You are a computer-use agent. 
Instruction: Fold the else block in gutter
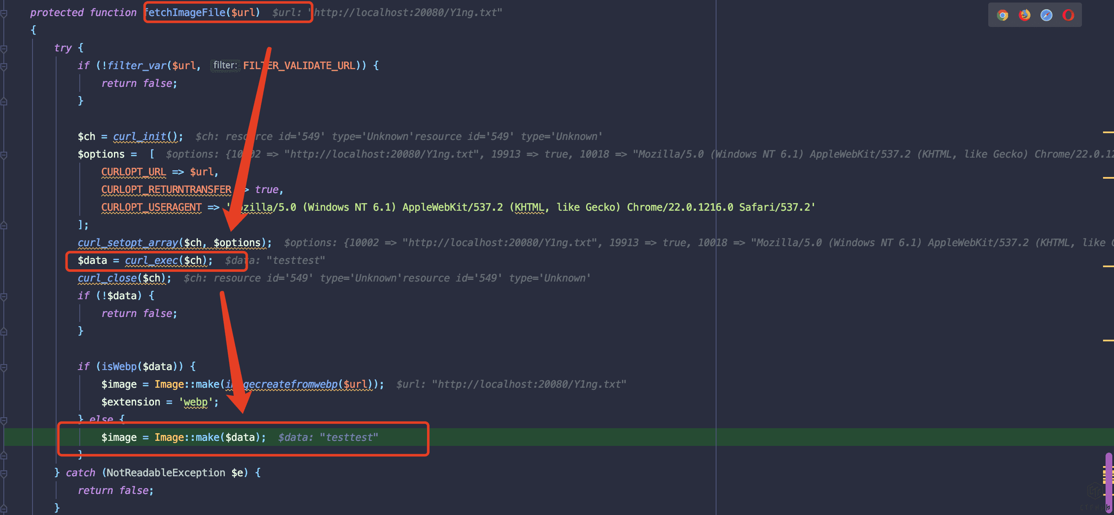4,420
